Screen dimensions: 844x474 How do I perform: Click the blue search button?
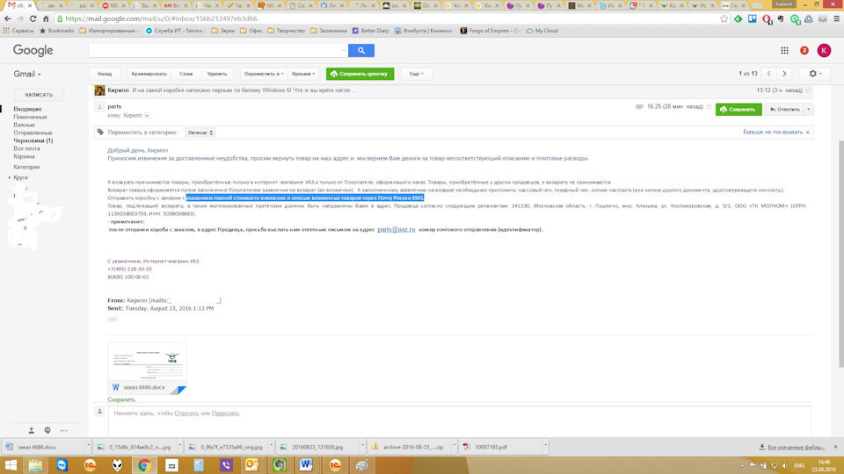[360, 51]
